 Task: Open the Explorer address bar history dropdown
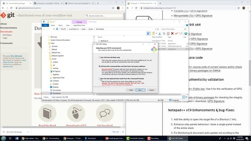coord(155,29)
